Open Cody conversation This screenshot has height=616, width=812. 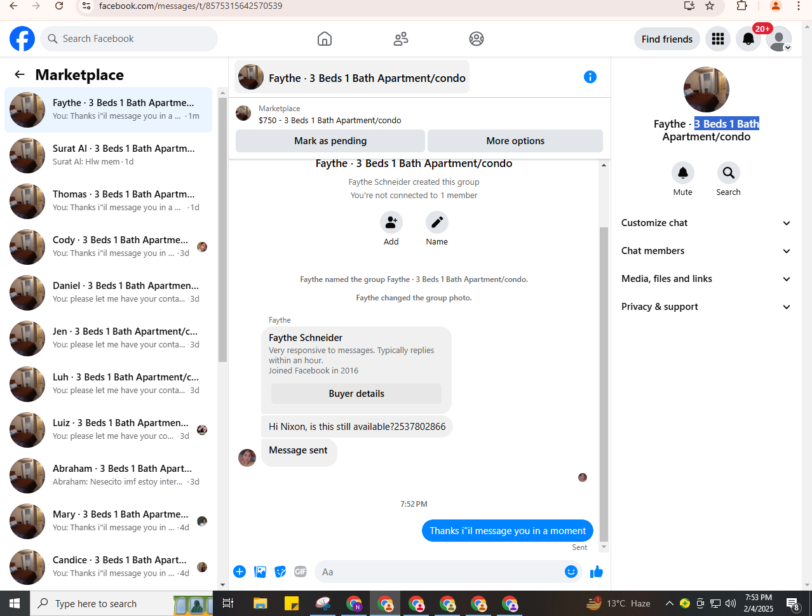point(109,247)
